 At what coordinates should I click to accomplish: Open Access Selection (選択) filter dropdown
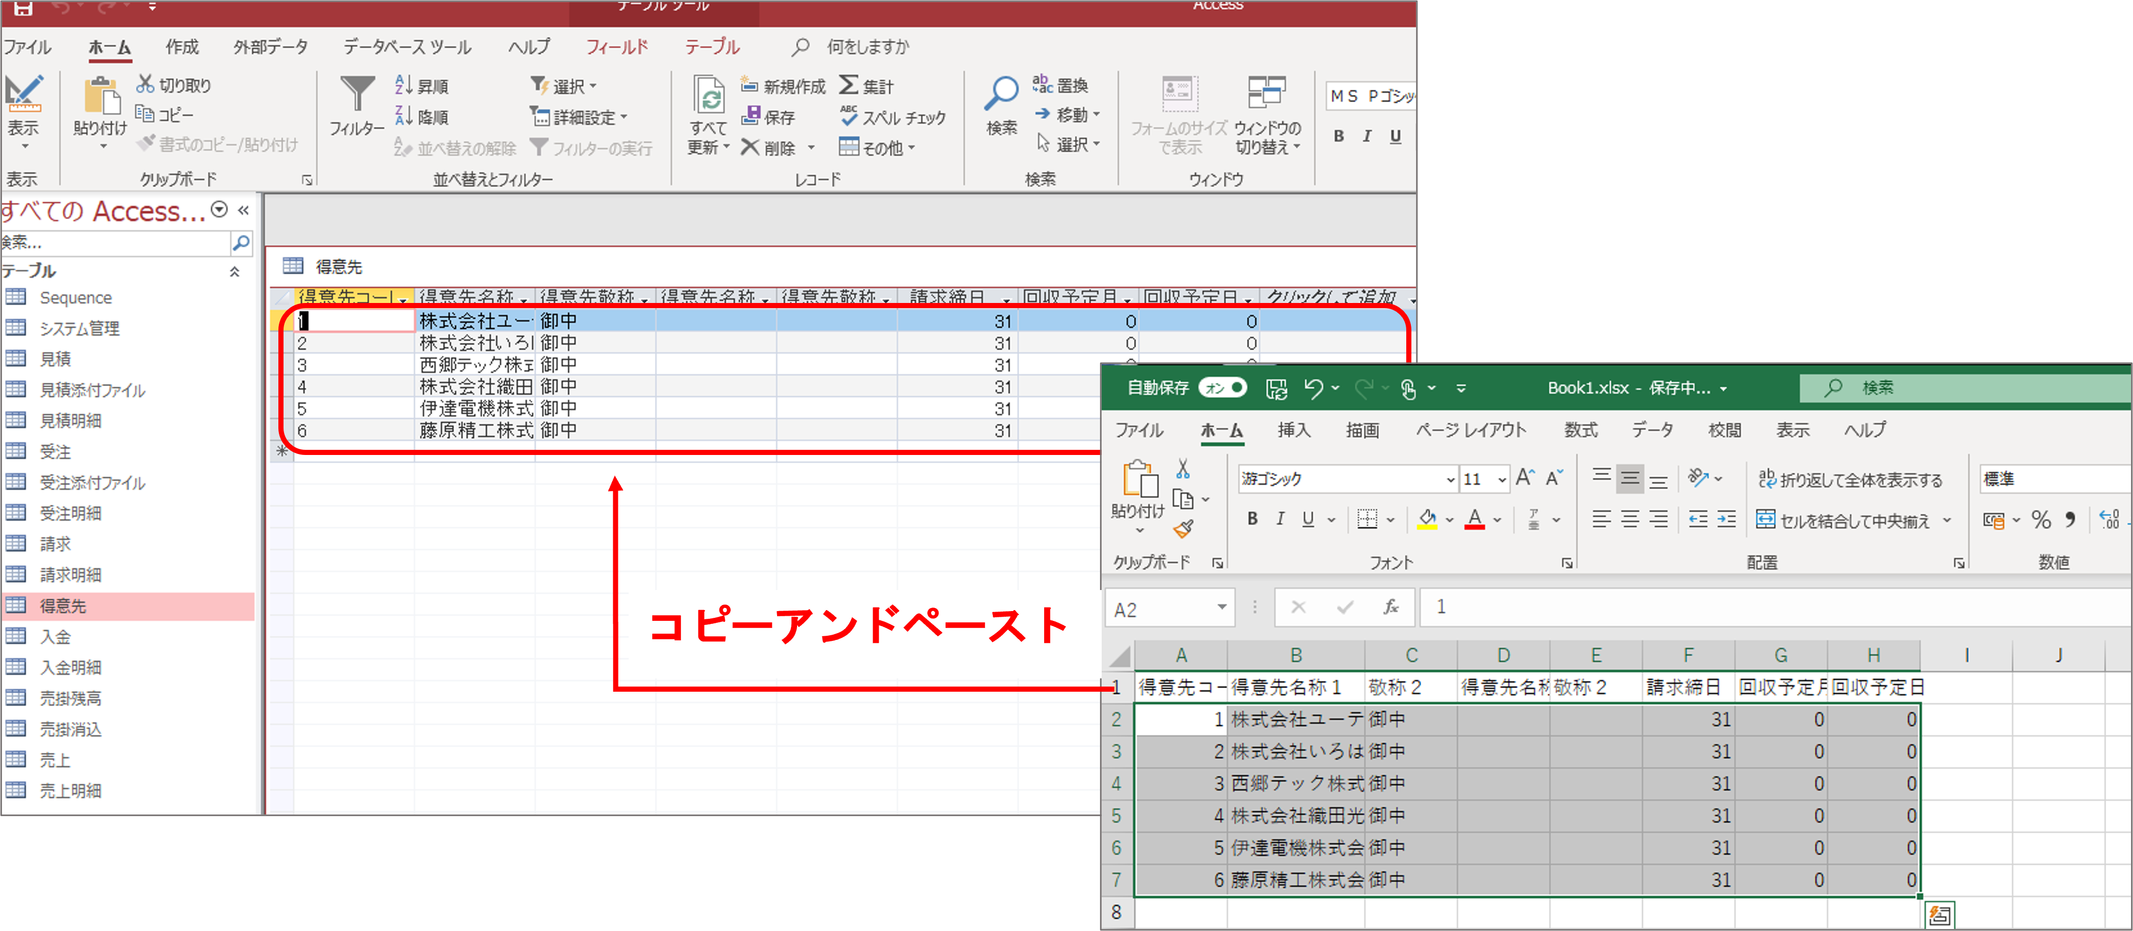[x=563, y=86]
